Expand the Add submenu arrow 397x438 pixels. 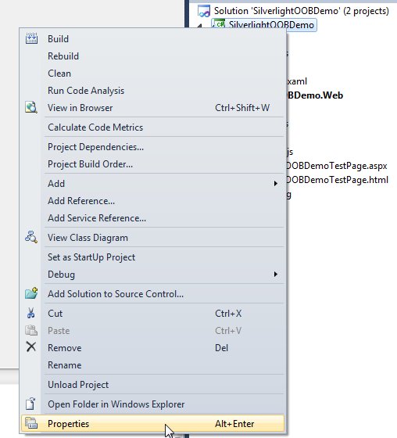click(276, 184)
